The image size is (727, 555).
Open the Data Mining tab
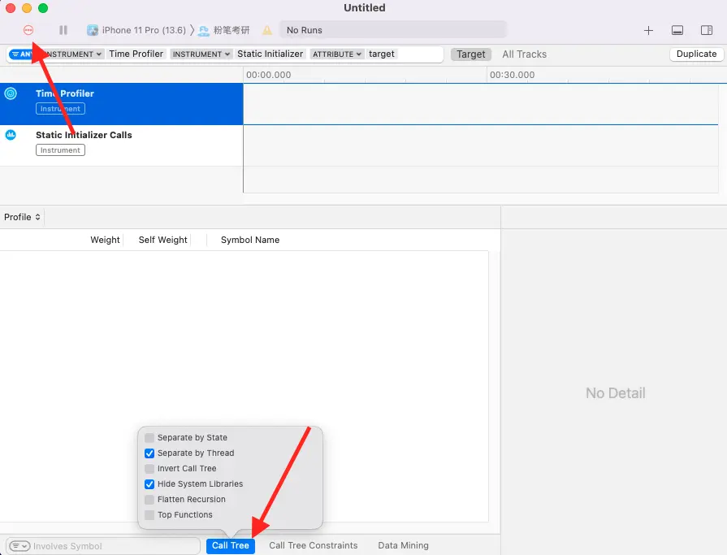coord(403,546)
